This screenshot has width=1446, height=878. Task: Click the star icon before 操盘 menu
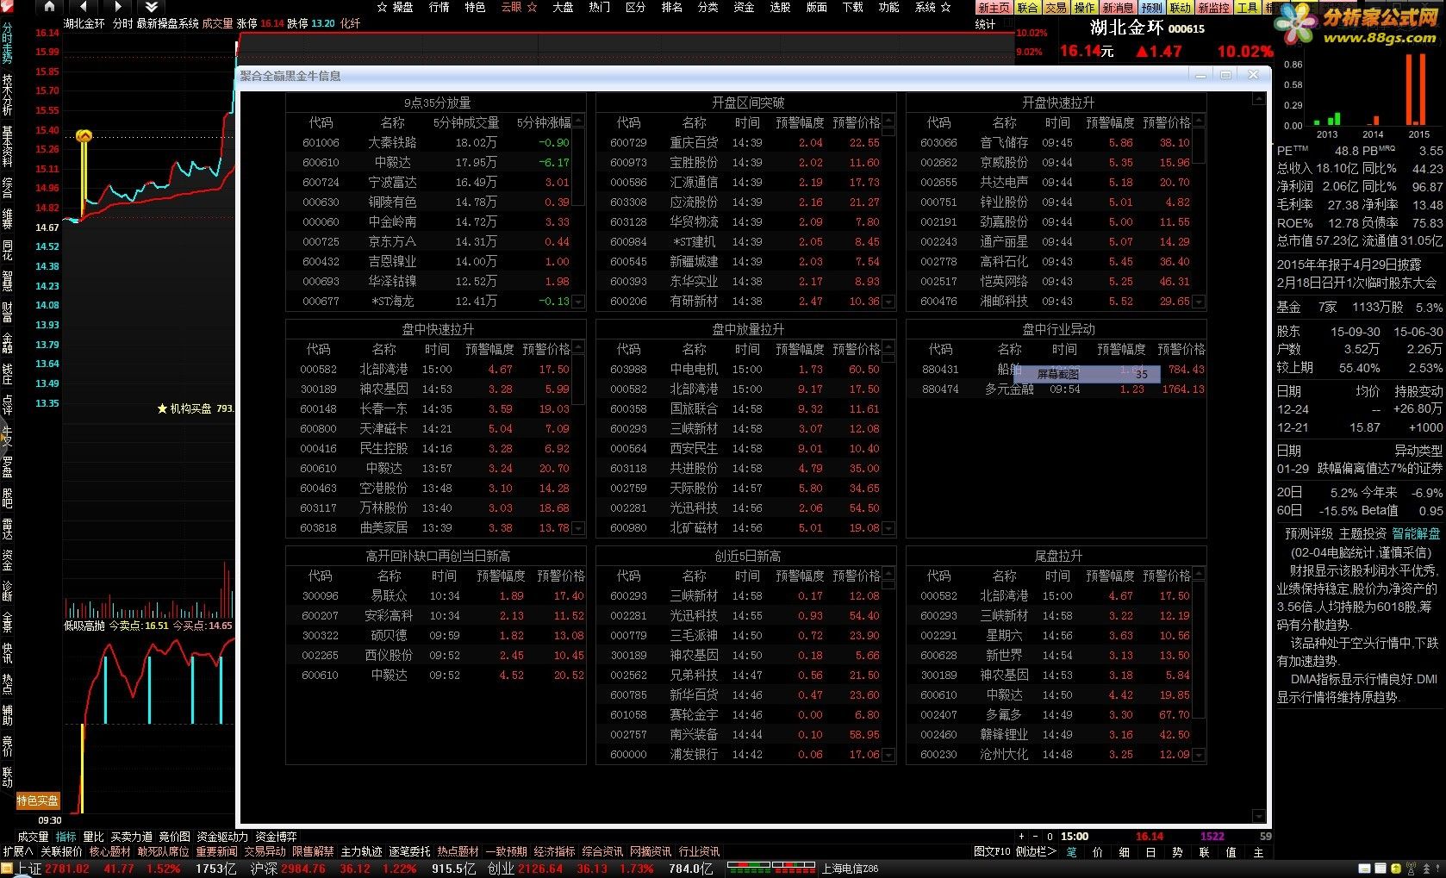click(x=383, y=7)
